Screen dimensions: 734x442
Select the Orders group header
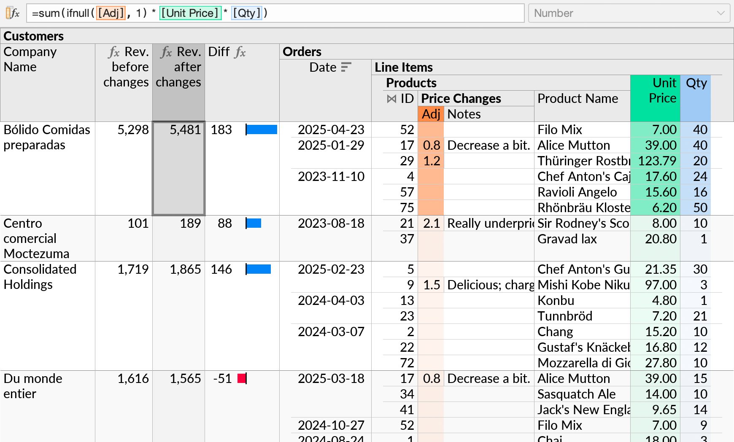(x=302, y=51)
